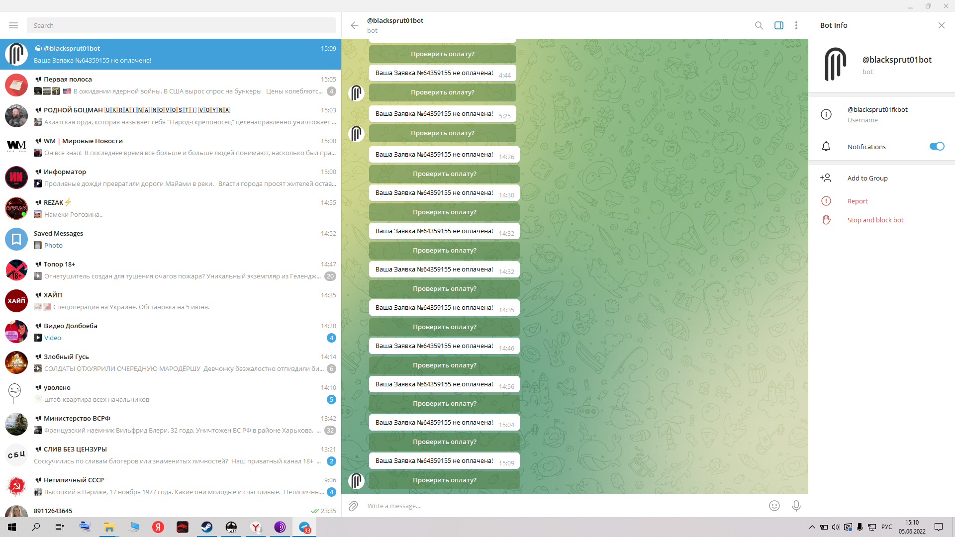The height and width of the screenshot is (537, 955).
Task: Click the Search chats field
Action: tap(181, 25)
